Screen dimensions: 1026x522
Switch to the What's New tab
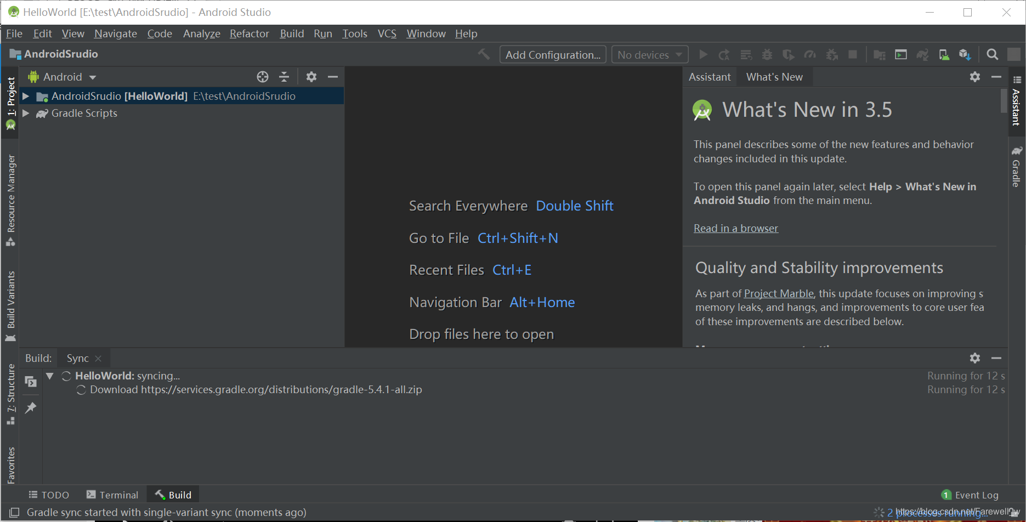(x=774, y=77)
